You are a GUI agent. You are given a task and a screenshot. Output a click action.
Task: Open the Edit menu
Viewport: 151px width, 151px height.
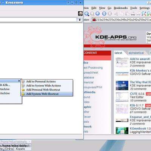[94, 8]
